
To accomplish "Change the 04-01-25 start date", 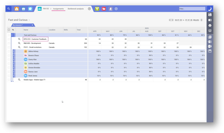I will tap(178, 20).
